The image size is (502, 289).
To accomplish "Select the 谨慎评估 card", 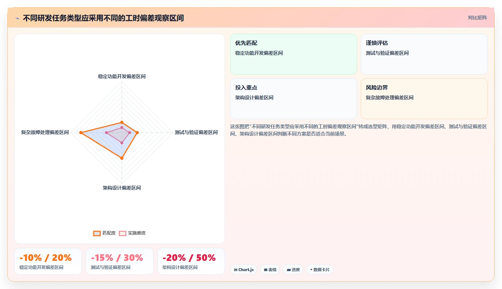I will click(424, 54).
